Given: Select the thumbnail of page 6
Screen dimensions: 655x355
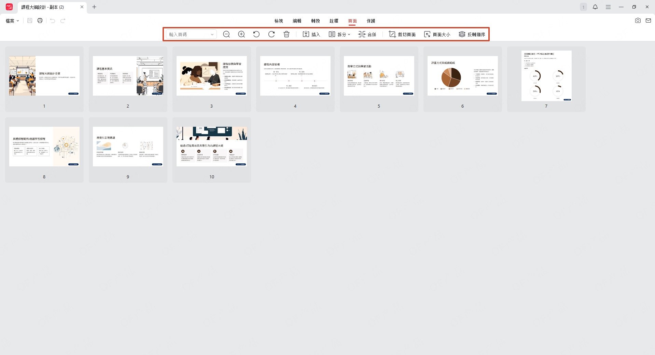Looking at the screenshot, I should click(x=462, y=76).
